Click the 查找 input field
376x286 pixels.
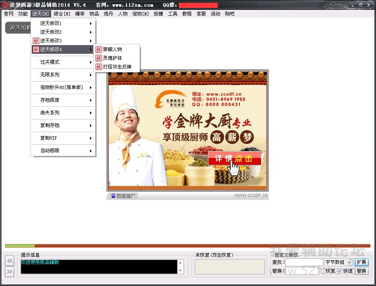(x=304, y=262)
